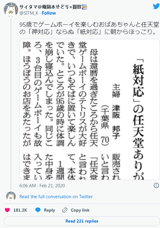Screen dimensions: 160x228
Task: Click the 181.2K like count
Action: 20,210
